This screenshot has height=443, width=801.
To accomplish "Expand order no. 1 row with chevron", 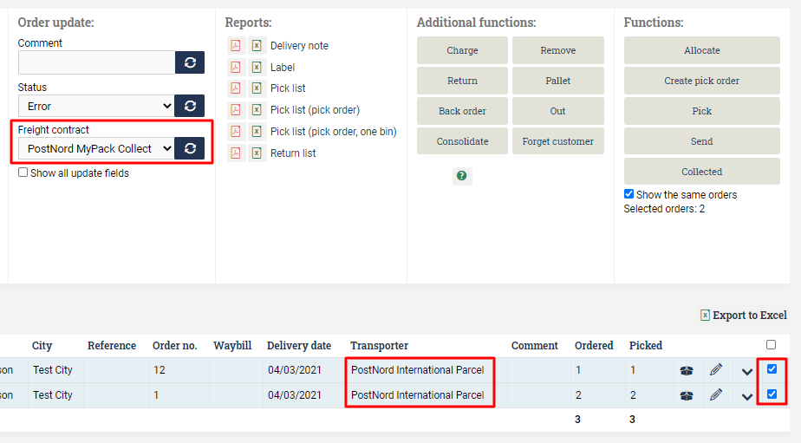I will [x=747, y=396].
